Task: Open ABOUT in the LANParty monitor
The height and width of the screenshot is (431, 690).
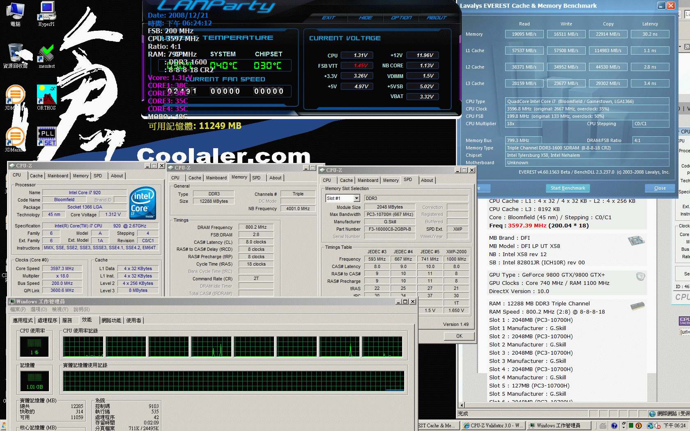Action: 437,18
